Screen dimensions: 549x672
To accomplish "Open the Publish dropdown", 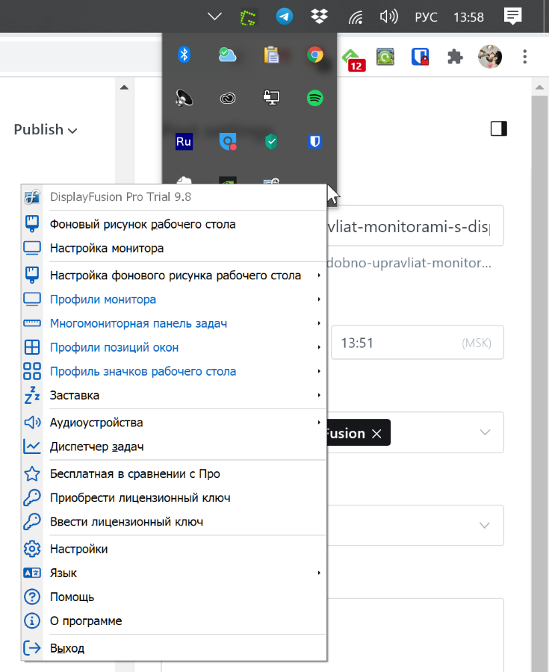I will 46,129.
